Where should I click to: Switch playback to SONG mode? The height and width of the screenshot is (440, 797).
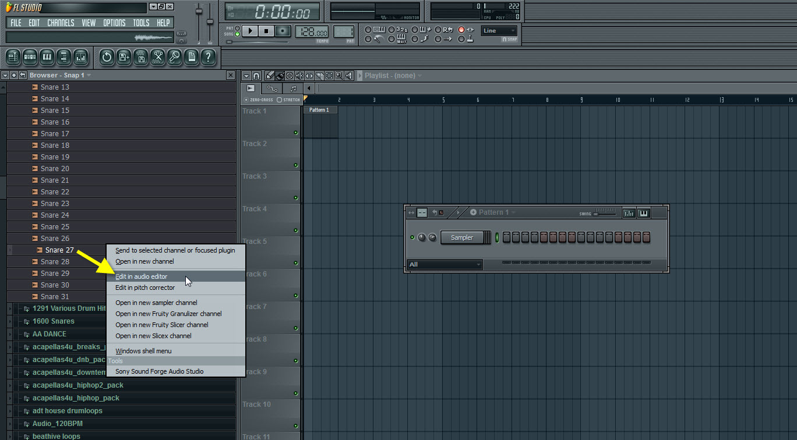237,33
